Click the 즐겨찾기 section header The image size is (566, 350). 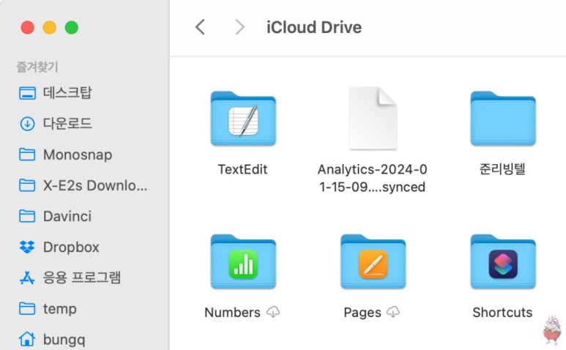coord(37,67)
